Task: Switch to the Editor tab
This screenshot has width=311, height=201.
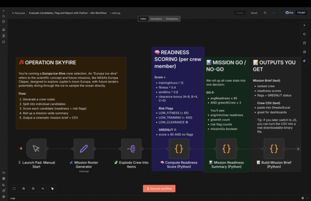Action: [143, 19]
